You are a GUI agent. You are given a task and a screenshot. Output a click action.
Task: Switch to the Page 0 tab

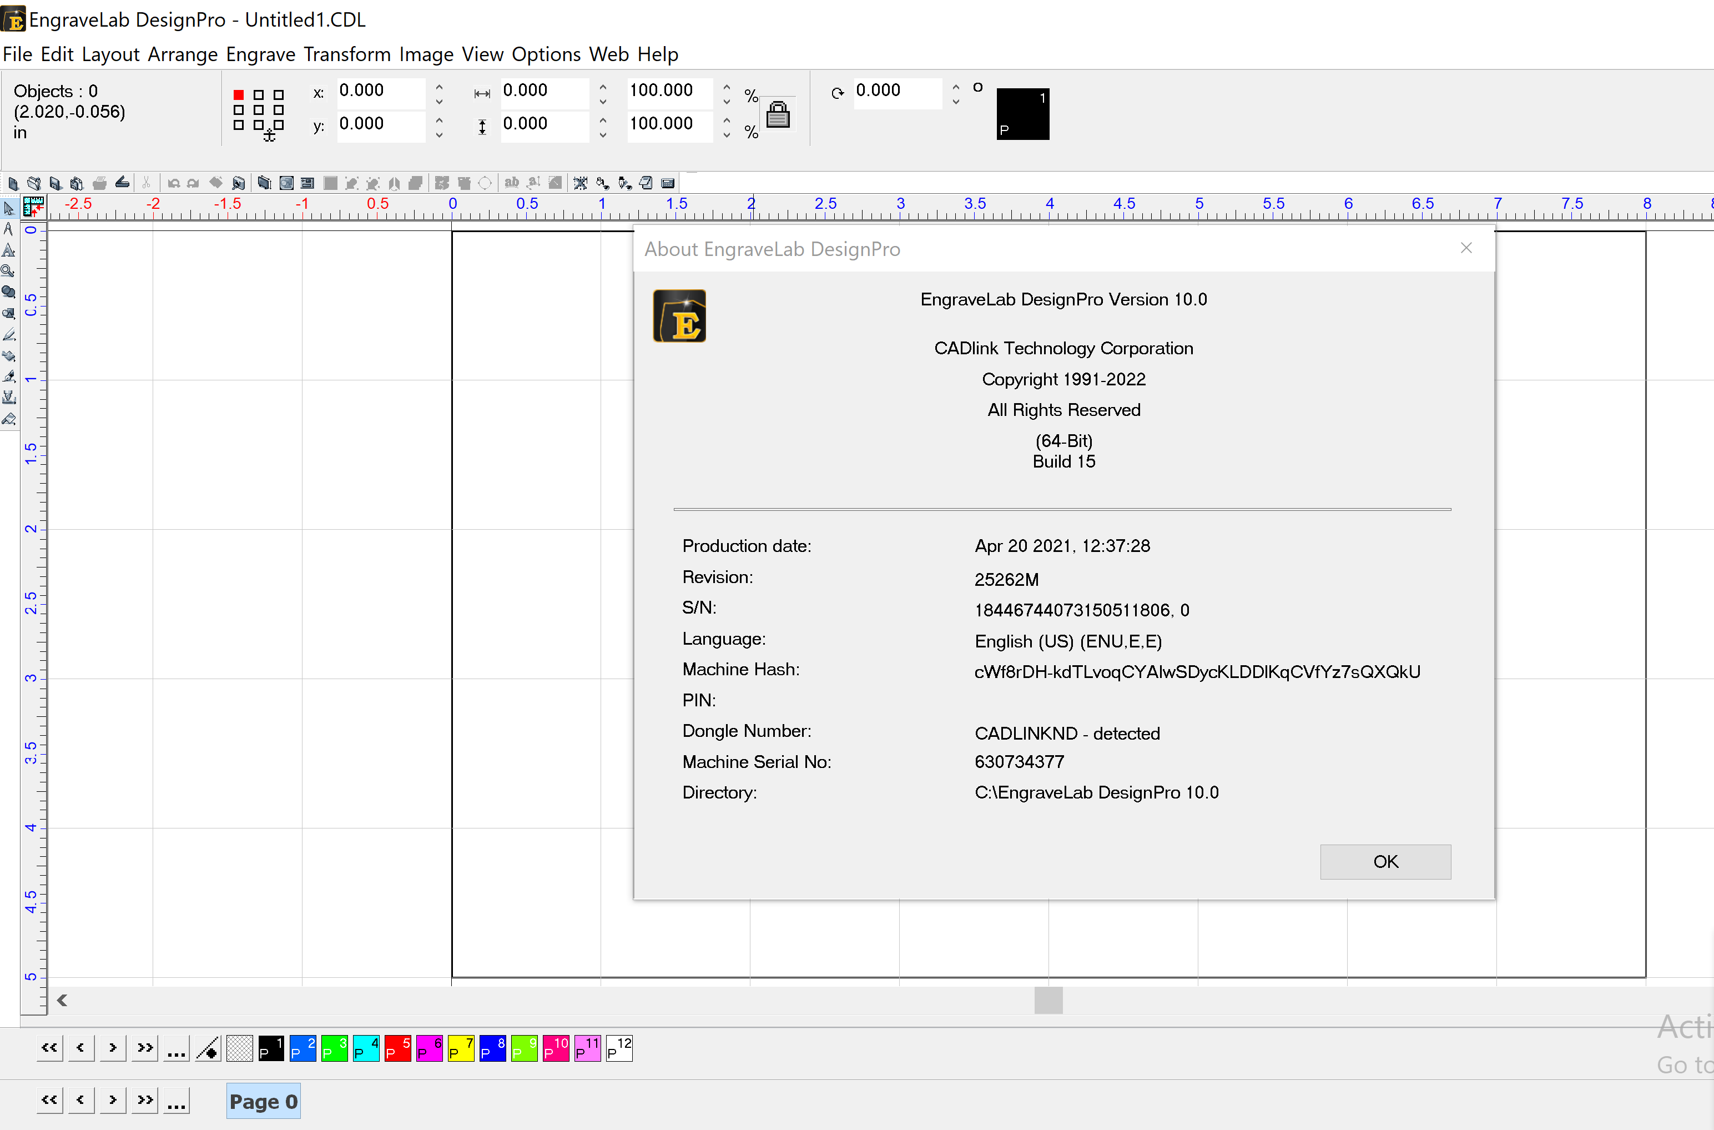point(263,1101)
